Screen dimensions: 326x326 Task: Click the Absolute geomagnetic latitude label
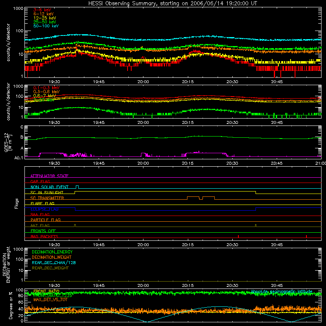[282, 291]
